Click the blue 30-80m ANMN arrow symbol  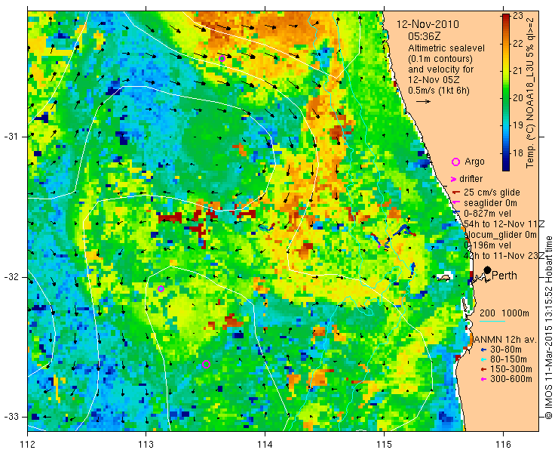click(x=483, y=350)
